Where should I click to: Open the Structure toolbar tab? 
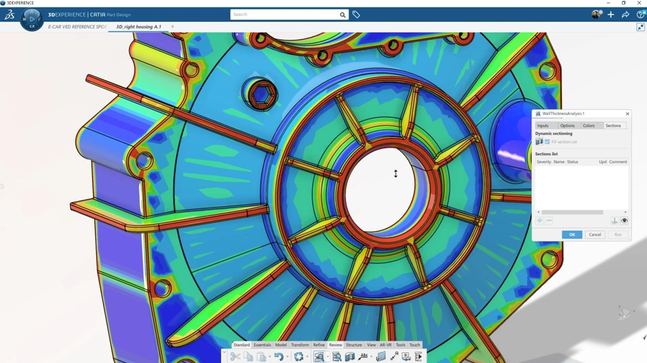point(354,345)
